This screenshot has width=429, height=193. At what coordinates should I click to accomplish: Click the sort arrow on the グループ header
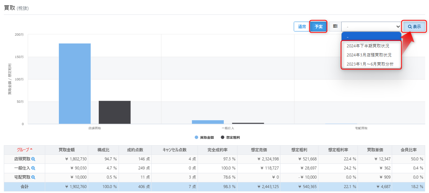(x=31, y=149)
